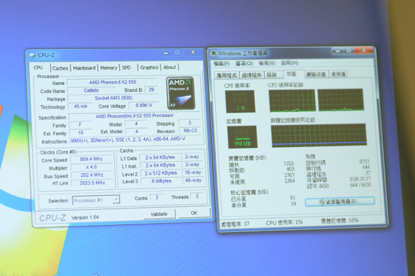
Task: Open the 選項(O) menu
Action: [x=244, y=63]
